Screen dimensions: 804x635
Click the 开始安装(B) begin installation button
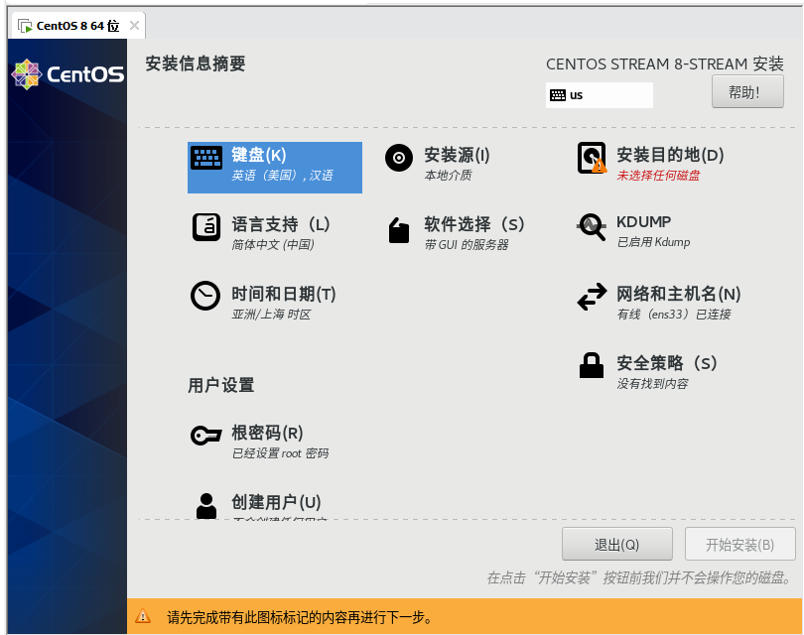click(740, 545)
